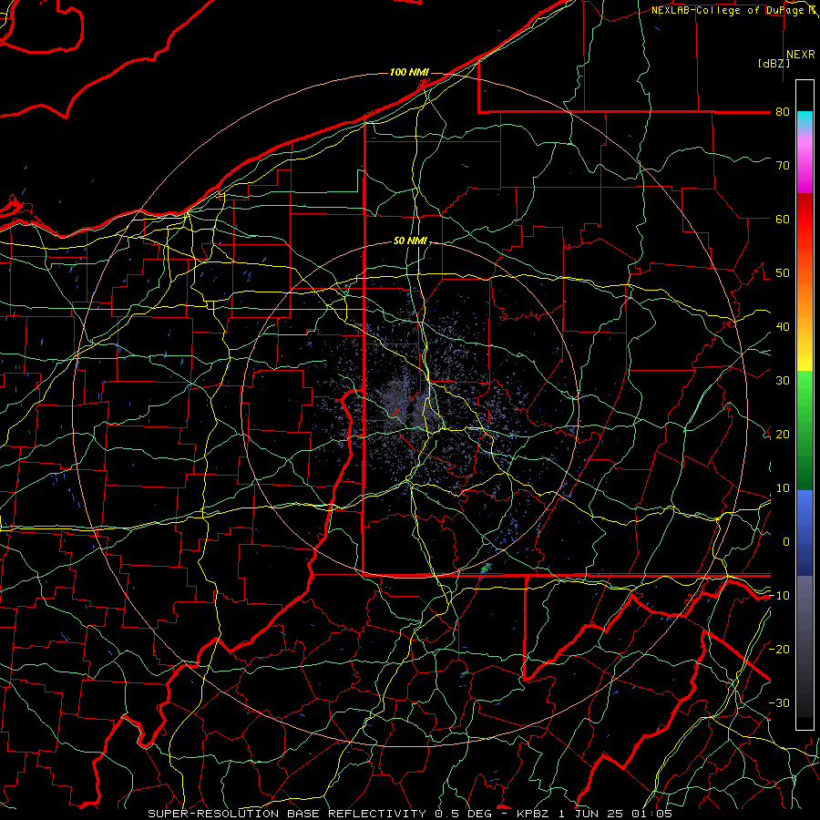Click the -30 dBZ scale value
820x820 pixels.
click(x=779, y=702)
